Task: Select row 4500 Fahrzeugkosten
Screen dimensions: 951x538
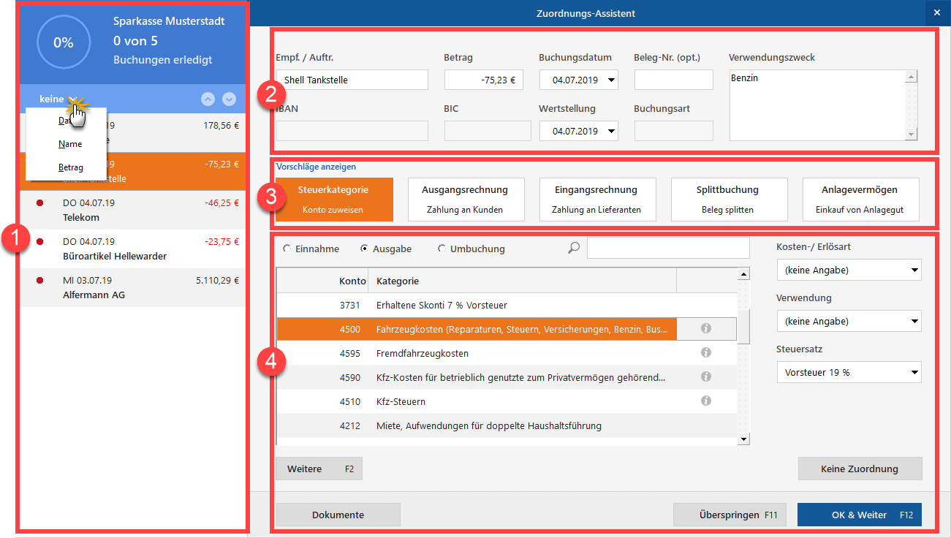Action: tap(507, 329)
